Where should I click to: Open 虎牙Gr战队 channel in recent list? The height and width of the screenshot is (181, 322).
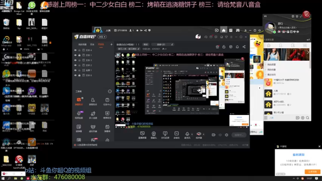287,103
